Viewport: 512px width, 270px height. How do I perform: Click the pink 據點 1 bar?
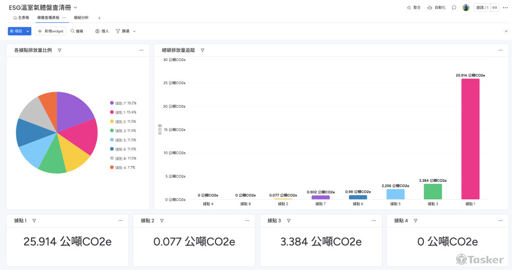coord(470,138)
